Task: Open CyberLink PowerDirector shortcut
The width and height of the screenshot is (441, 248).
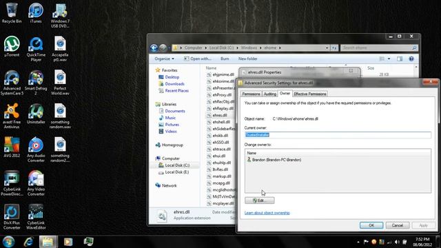Action: [x=12, y=183]
